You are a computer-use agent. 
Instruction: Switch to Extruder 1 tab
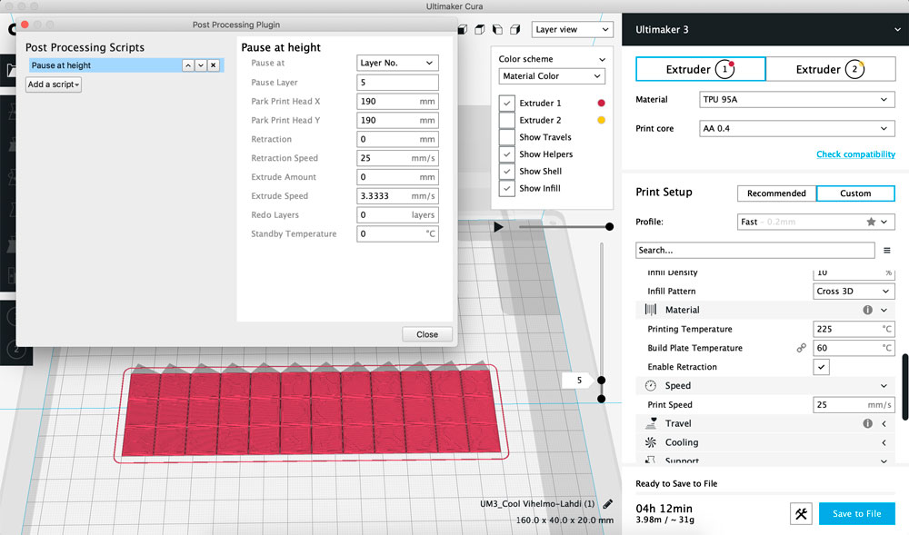(x=700, y=69)
